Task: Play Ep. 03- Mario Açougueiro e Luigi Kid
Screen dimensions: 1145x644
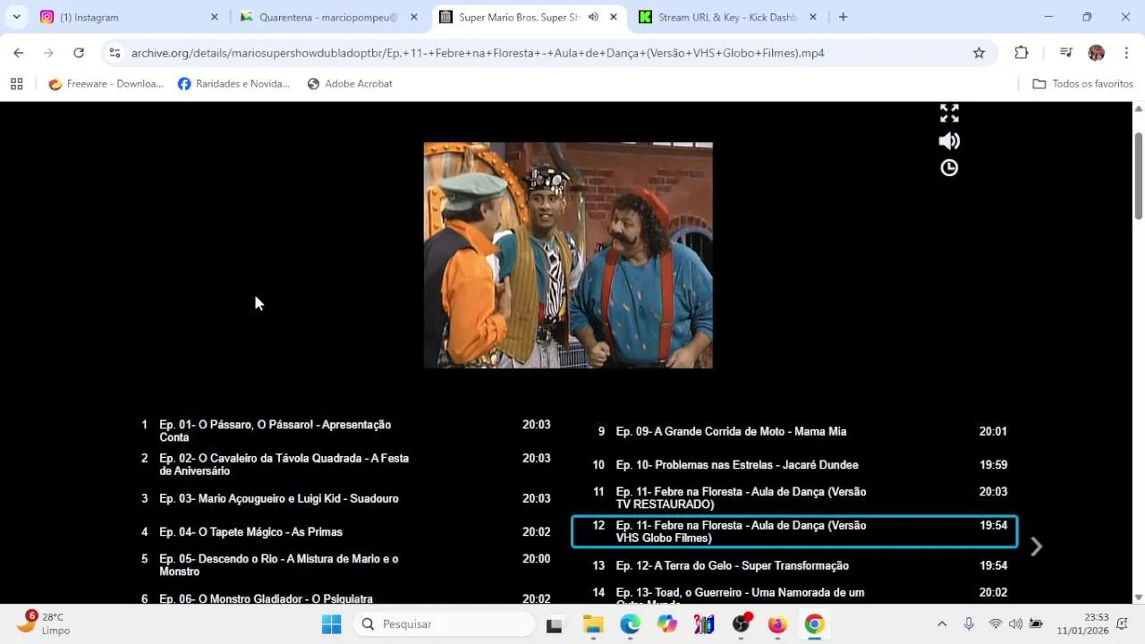Action: [346, 498]
